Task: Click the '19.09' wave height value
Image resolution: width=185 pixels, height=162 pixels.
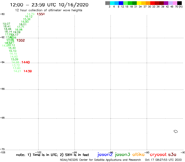Action: (x=17, y=32)
